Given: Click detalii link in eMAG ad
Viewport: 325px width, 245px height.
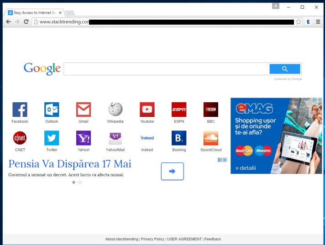Looking at the screenshot, I should pos(246,168).
